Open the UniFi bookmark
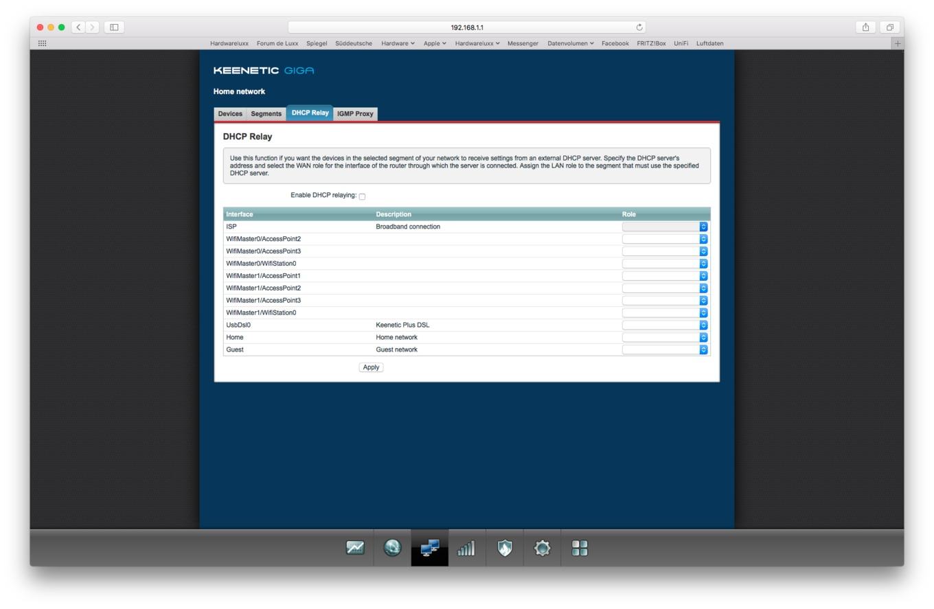 [x=681, y=43]
